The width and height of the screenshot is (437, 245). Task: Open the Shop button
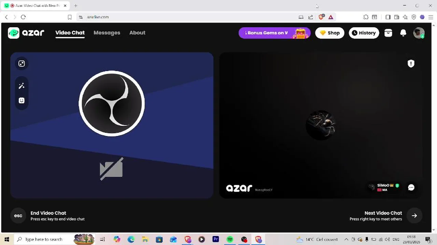point(330,33)
